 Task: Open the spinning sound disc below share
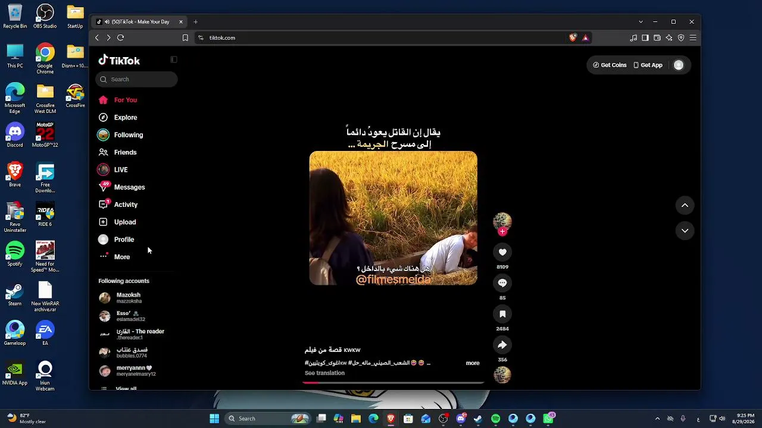point(502,374)
